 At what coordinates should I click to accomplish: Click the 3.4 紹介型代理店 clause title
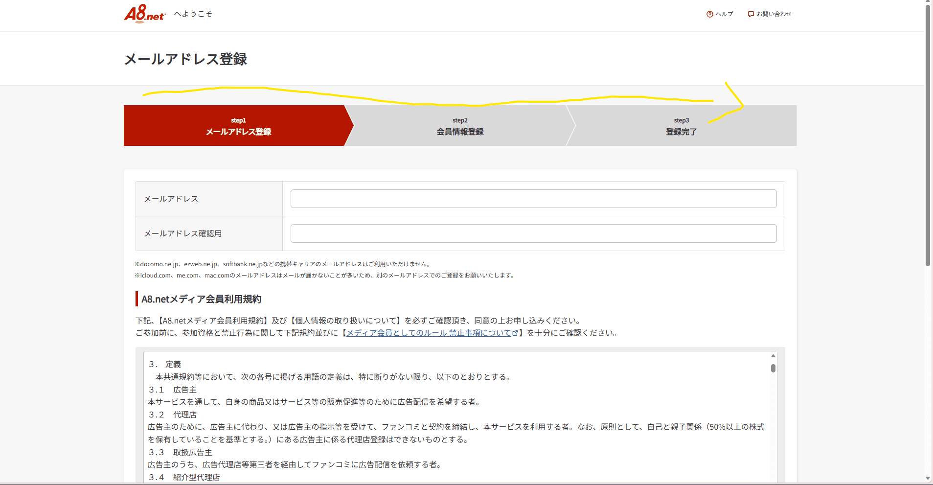click(184, 477)
